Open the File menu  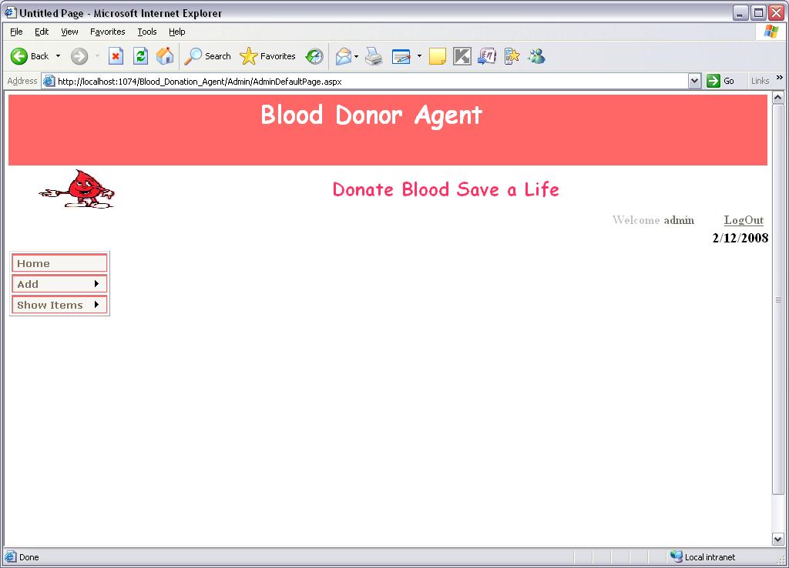pyautogui.click(x=16, y=32)
